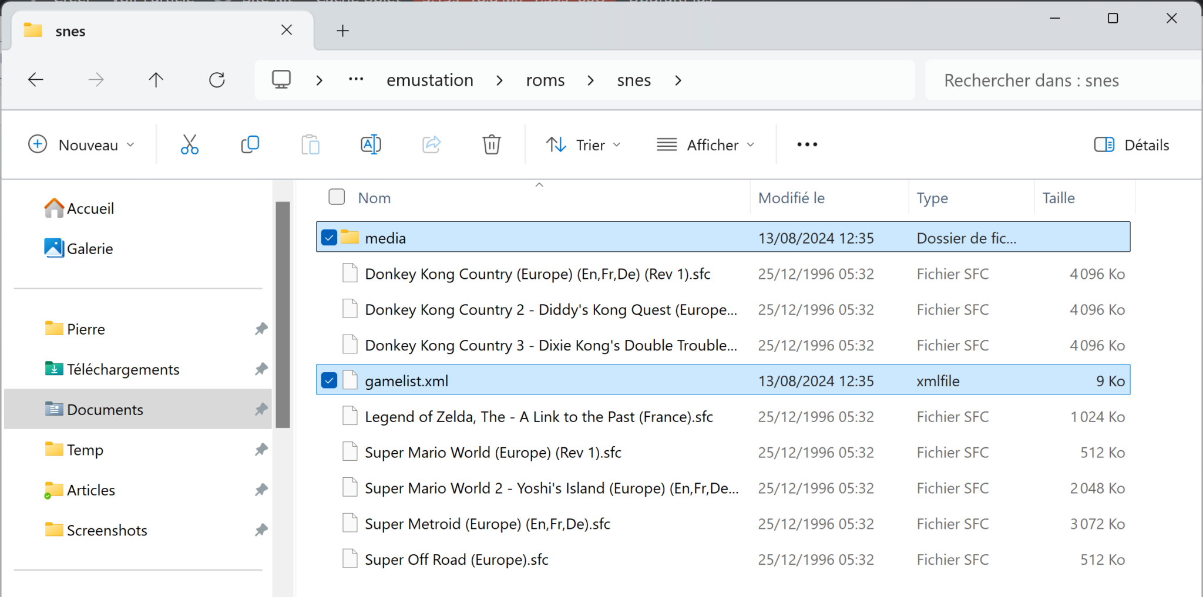Tick the select-all checkbox beside Nom
This screenshot has height=597, width=1203.
[337, 197]
